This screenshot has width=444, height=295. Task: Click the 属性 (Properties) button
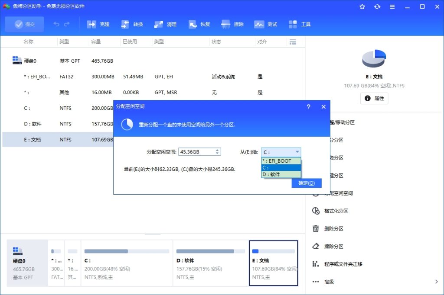(x=374, y=98)
